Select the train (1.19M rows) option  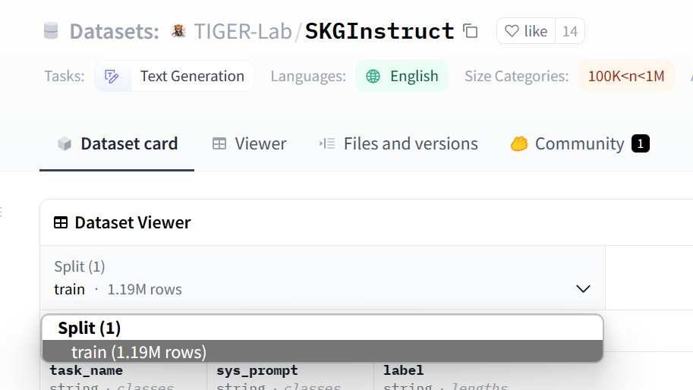[139, 352]
